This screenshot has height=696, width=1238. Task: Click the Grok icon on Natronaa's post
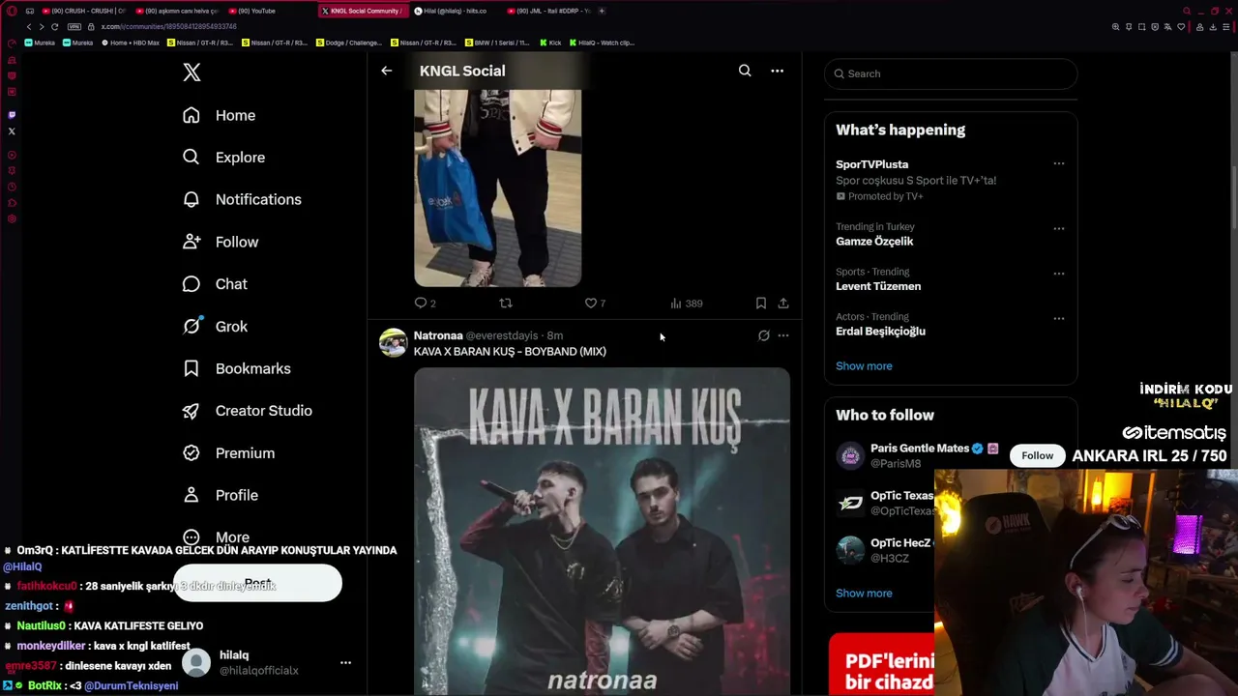click(764, 335)
